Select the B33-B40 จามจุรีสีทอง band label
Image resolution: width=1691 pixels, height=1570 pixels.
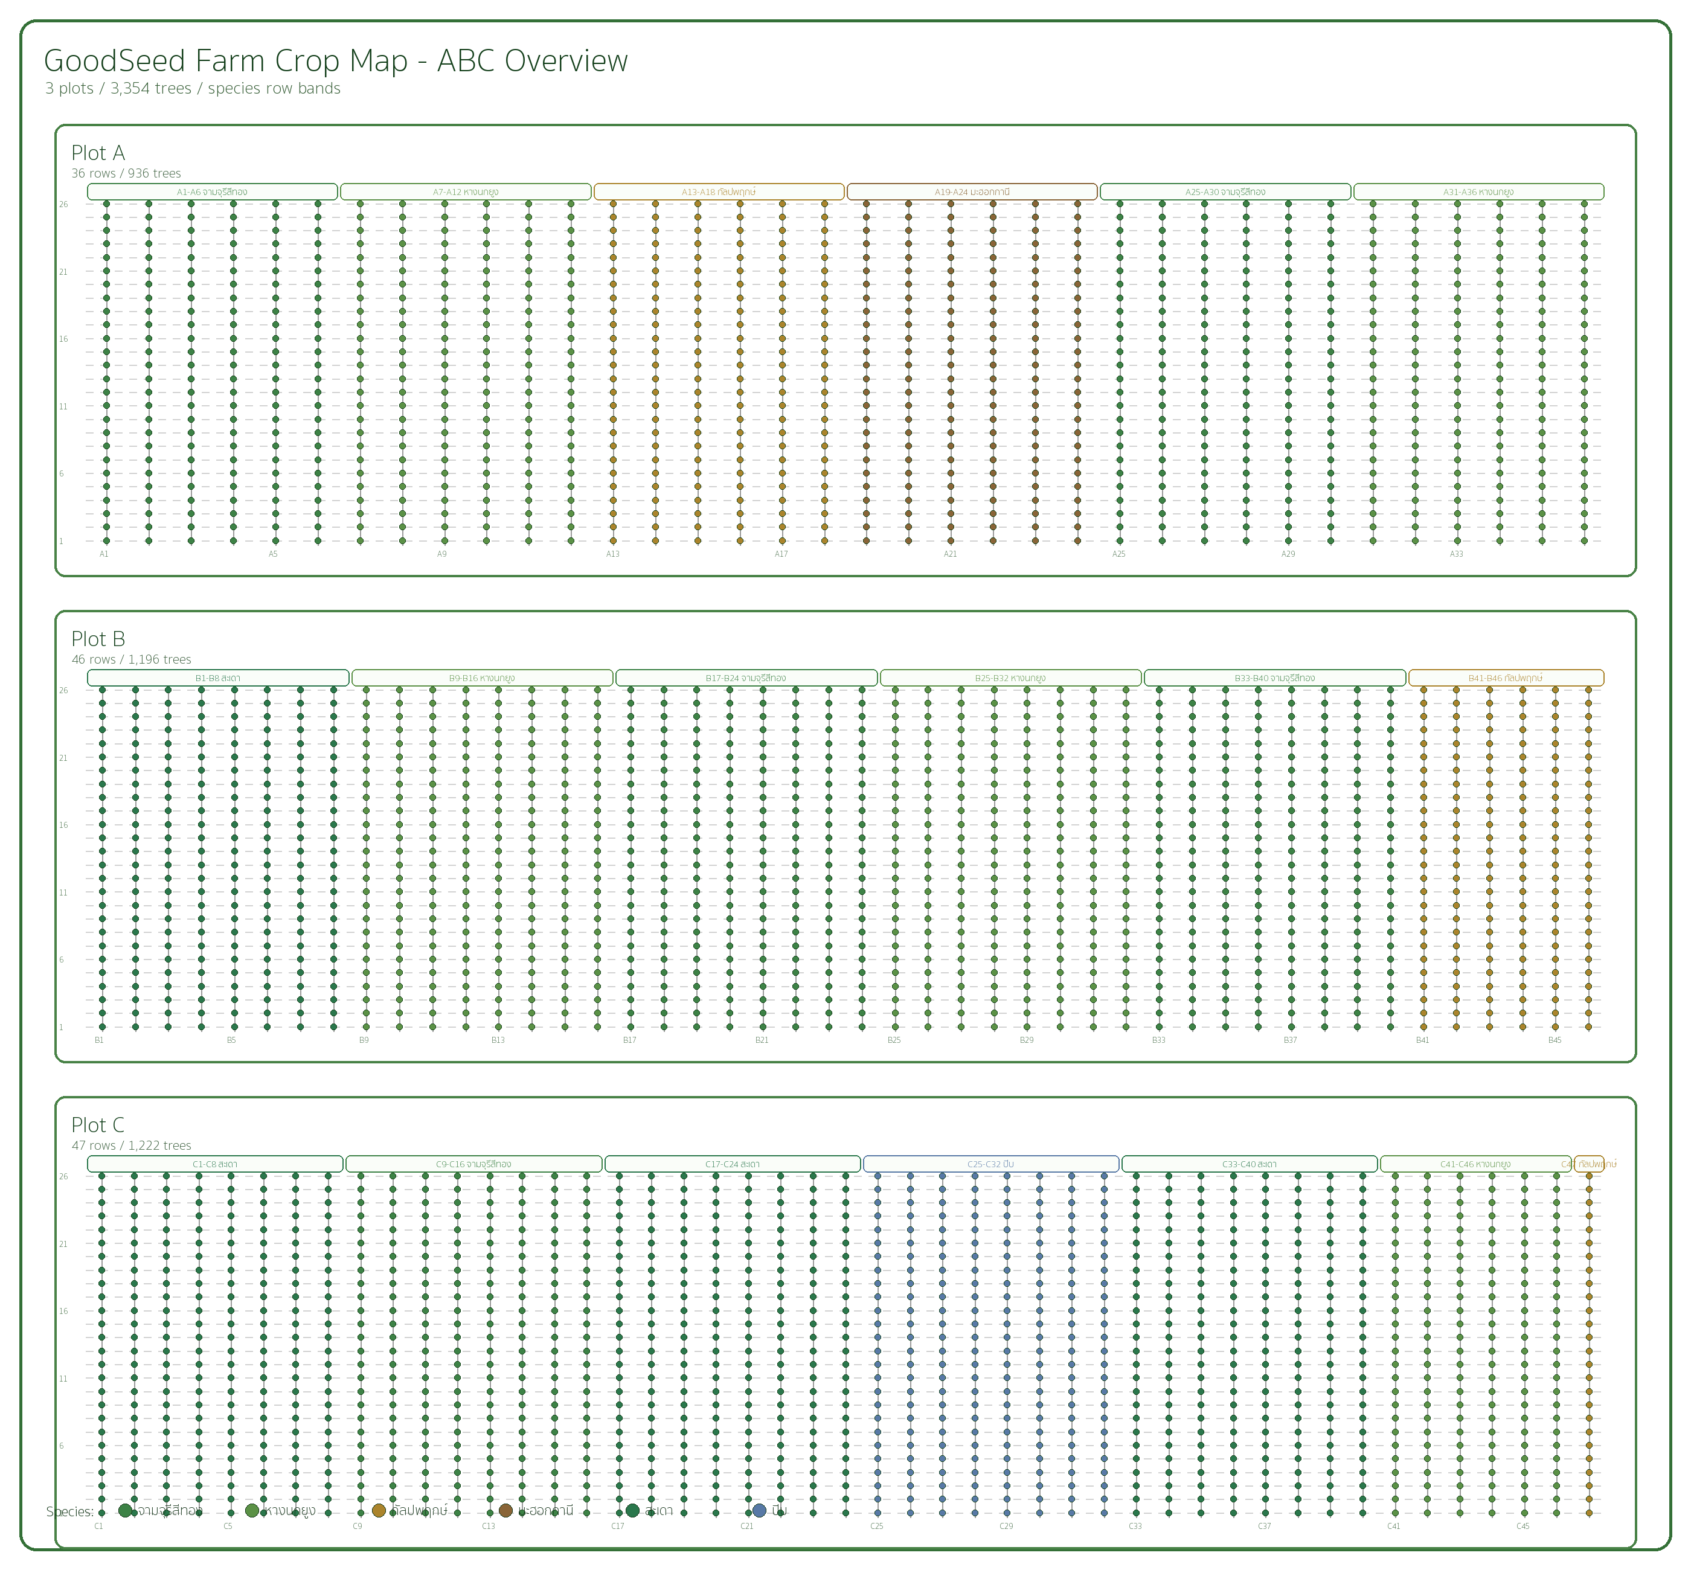[x=1275, y=678]
